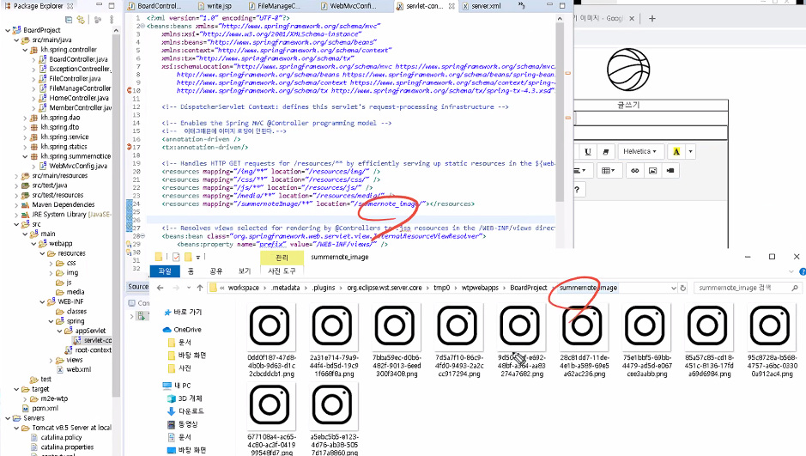
Task: Click tmp0 segment in address path
Action: pyautogui.click(x=441, y=288)
